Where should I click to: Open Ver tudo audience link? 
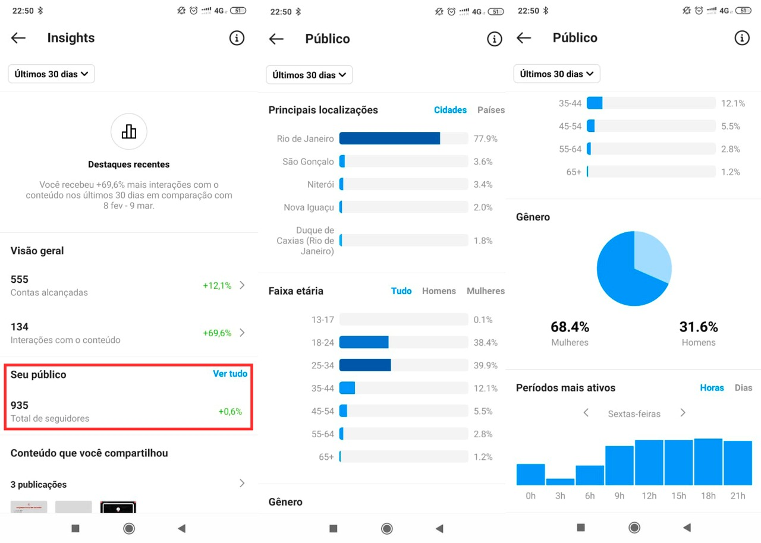(230, 374)
